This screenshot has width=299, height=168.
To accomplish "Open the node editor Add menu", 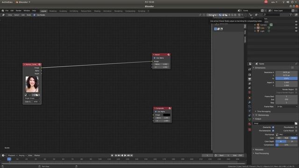I will pos(23,15).
